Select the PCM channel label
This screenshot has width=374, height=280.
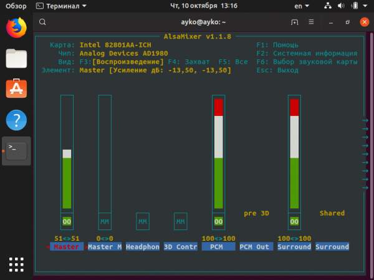click(219, 246)
